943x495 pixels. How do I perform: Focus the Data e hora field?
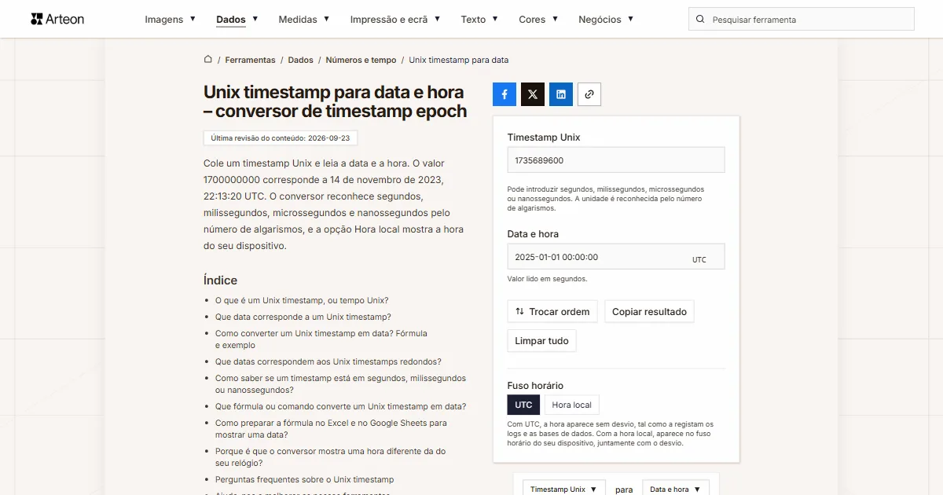(x=616, y=257)
